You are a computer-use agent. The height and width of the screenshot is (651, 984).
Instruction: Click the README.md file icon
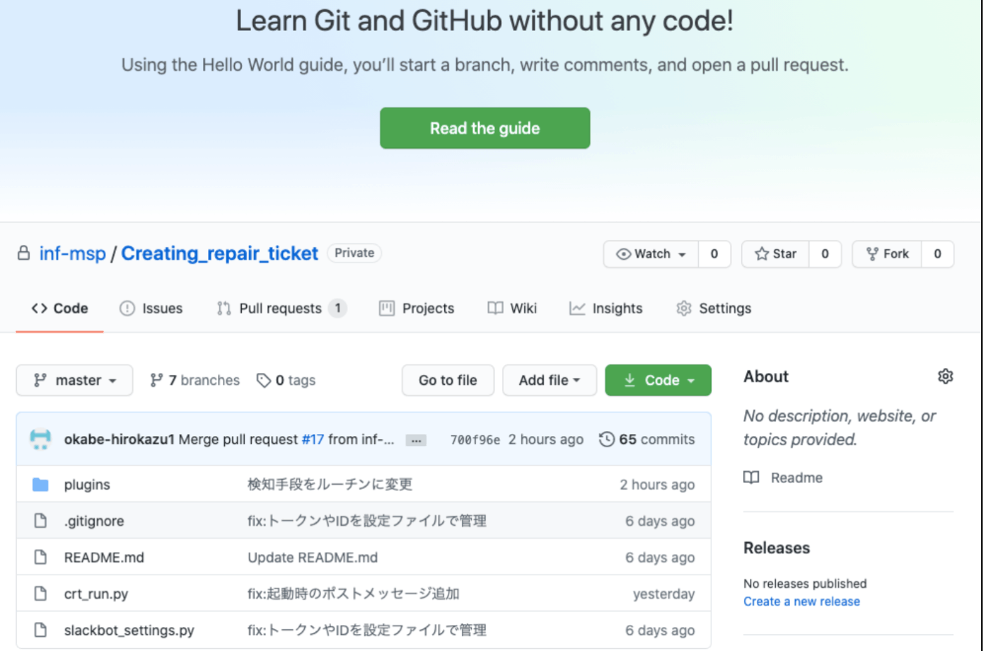(x=41, y=557)
